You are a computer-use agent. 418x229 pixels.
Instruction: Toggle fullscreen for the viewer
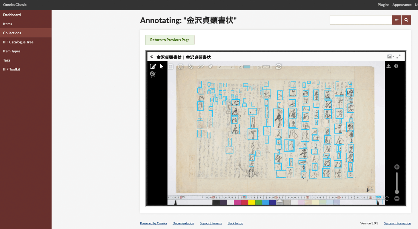coord(398,57)
